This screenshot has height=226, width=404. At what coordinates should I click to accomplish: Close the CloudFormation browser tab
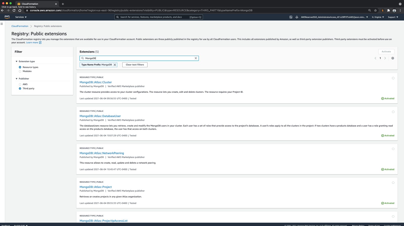56,4
